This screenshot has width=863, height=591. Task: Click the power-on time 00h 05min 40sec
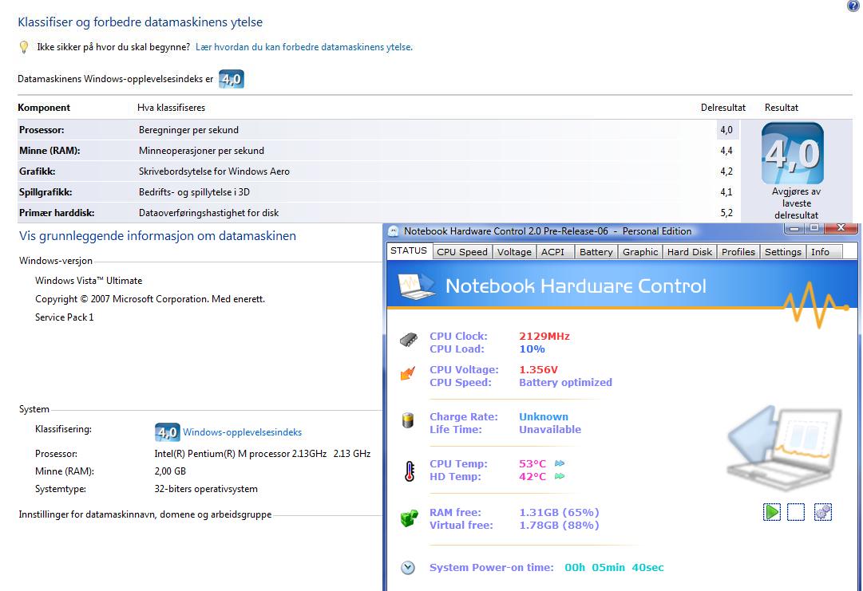614,567
